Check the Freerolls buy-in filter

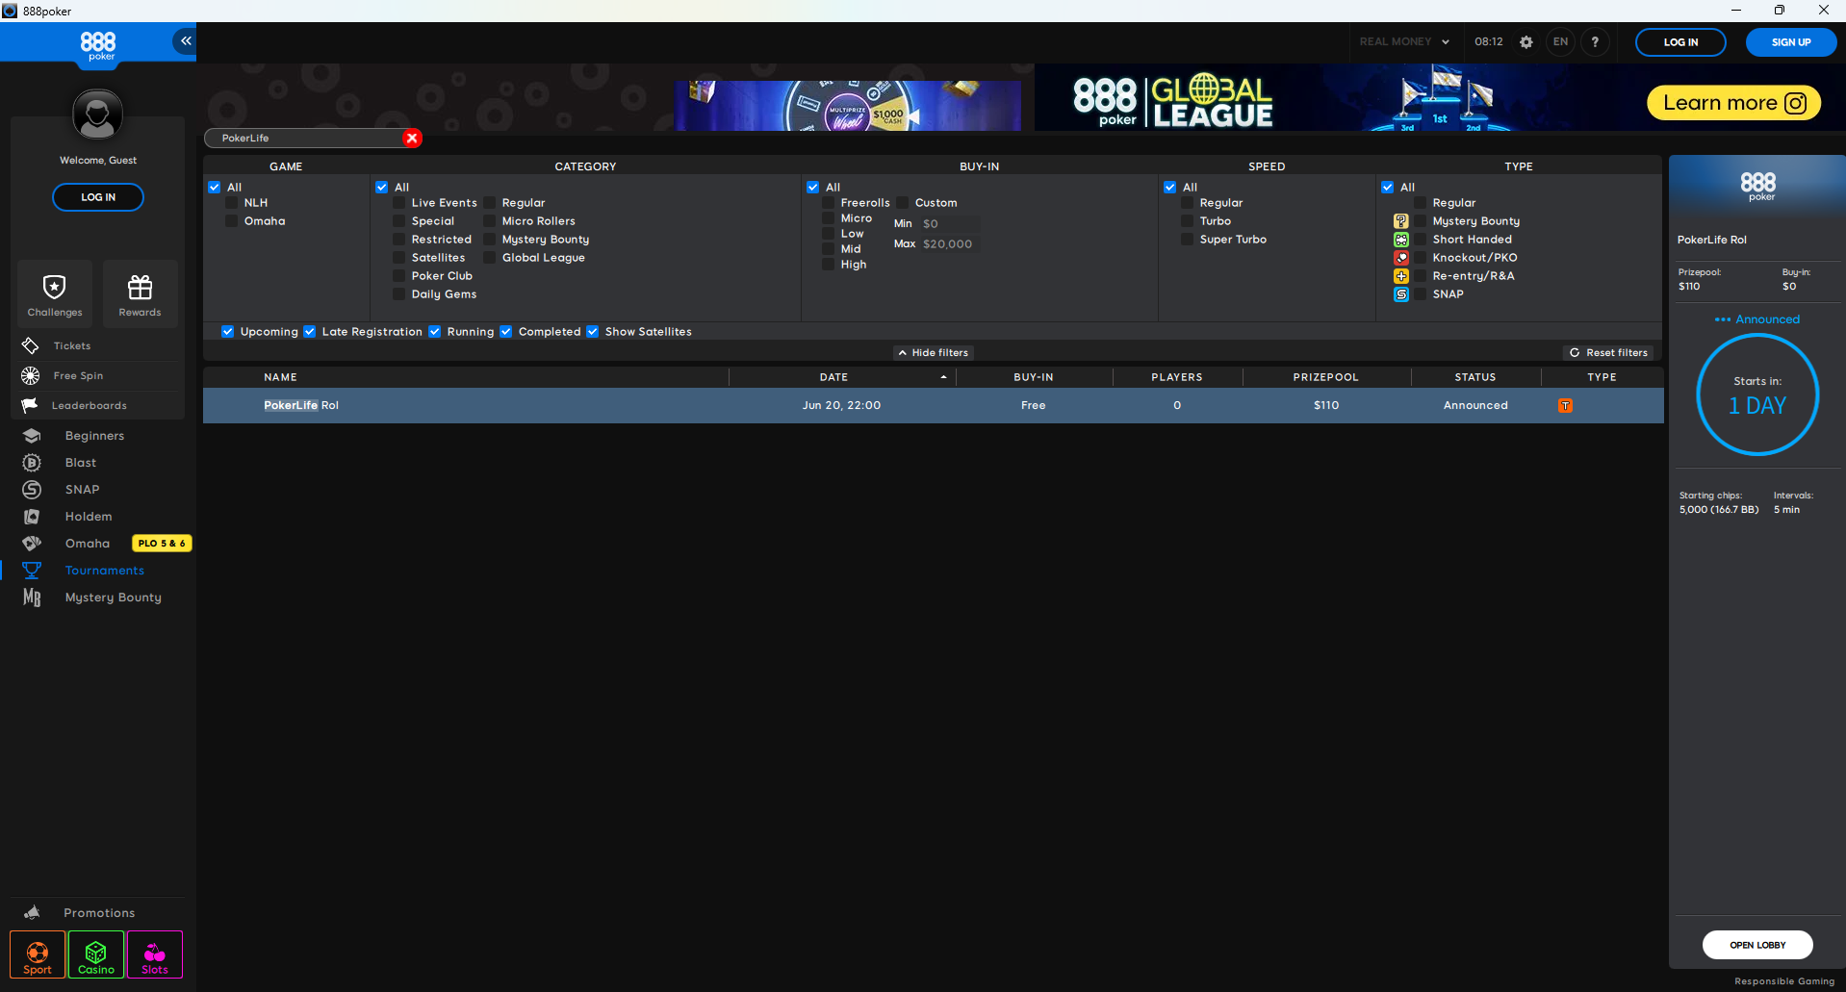click(x=829, y=203)
